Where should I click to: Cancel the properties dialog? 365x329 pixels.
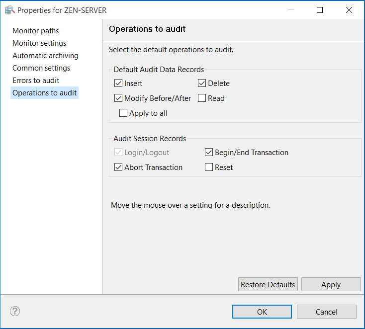tap(327, 312)
